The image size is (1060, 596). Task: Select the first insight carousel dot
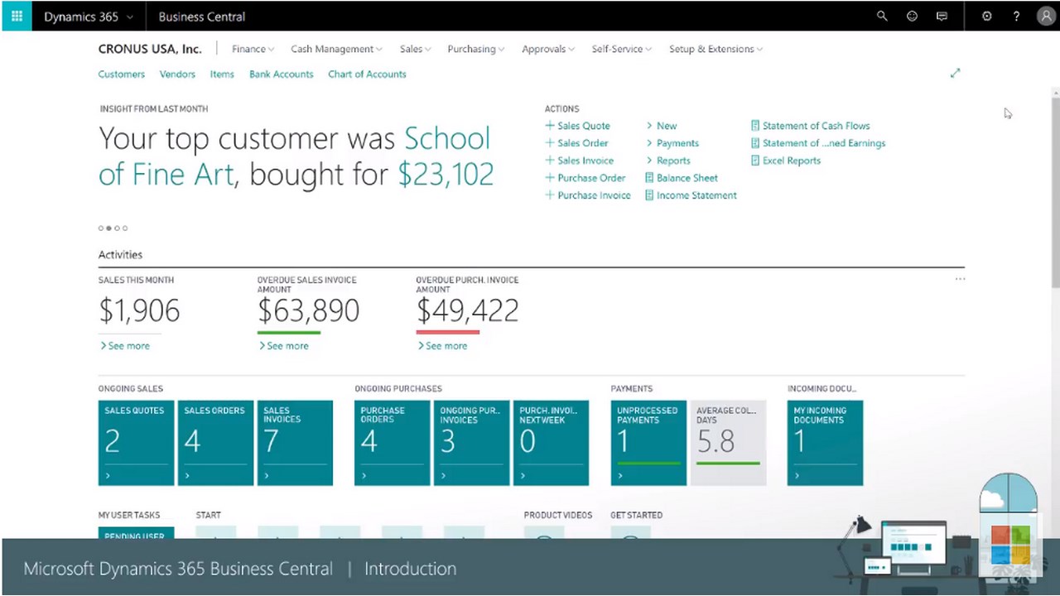[101, 228]
